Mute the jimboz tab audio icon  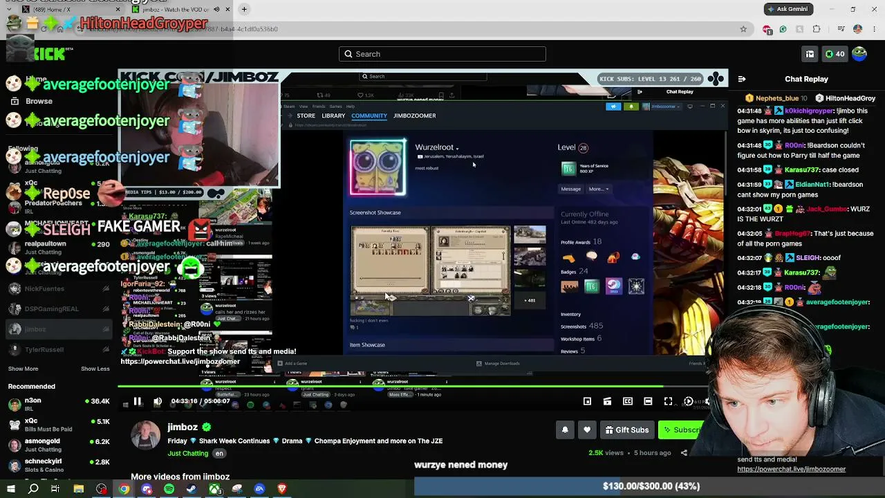216,10
